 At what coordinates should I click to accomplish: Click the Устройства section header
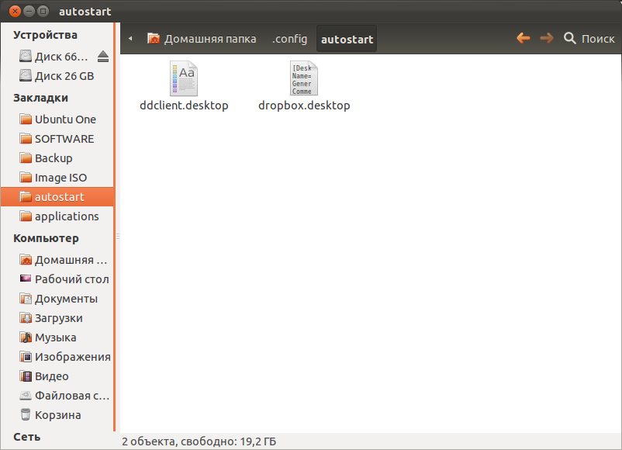[45, 35]
